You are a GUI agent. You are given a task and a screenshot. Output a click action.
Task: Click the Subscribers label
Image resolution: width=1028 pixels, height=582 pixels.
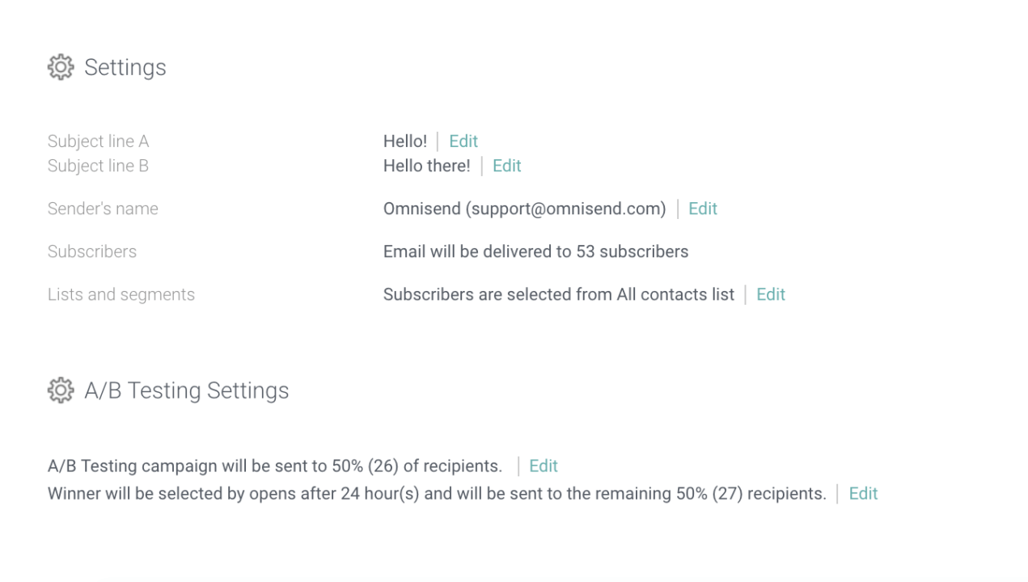[x=91, y=251]
